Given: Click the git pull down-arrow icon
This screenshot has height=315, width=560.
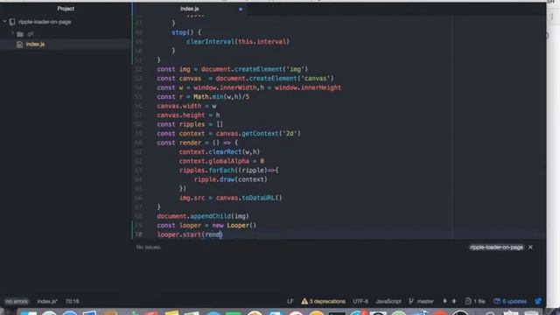Looking at the screenshot, I should click(444, 301).
